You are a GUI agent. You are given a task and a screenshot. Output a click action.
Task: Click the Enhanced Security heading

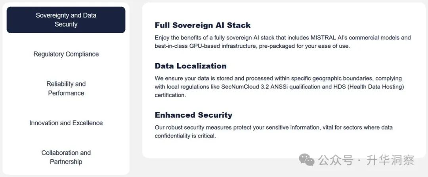193,115
